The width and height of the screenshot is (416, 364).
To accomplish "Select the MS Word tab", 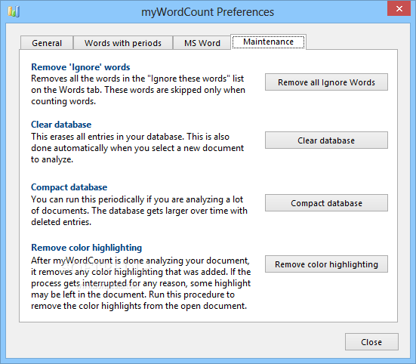I will [x=202, y=43].
